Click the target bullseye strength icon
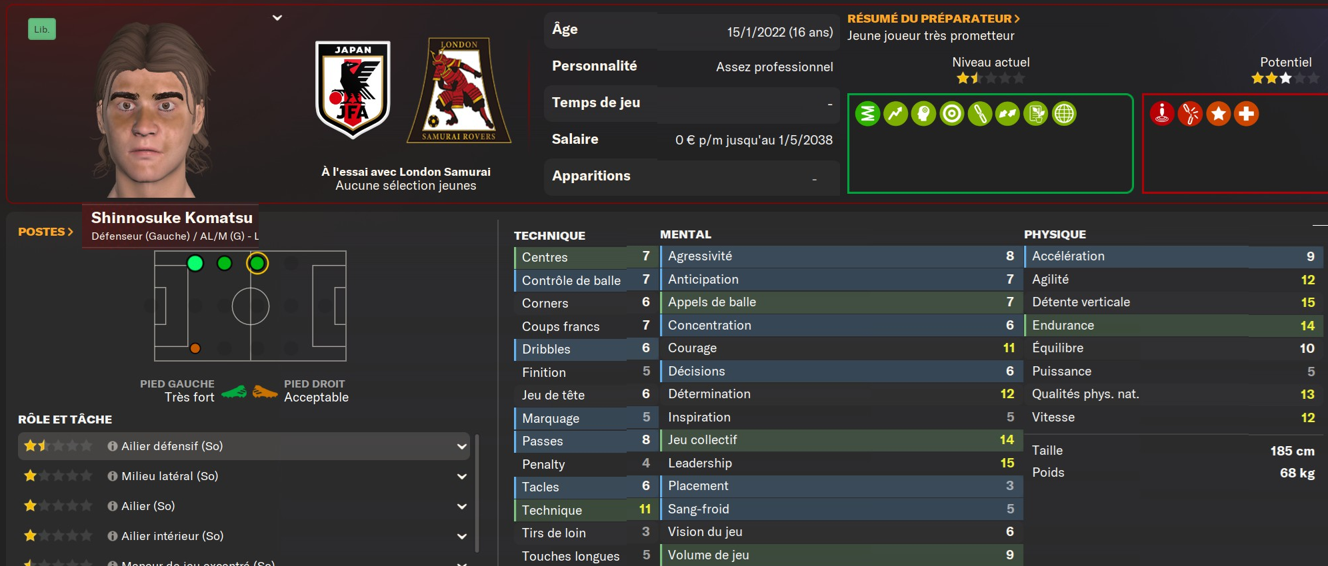The image size is (1328, 566). click(x=951, y=114)
